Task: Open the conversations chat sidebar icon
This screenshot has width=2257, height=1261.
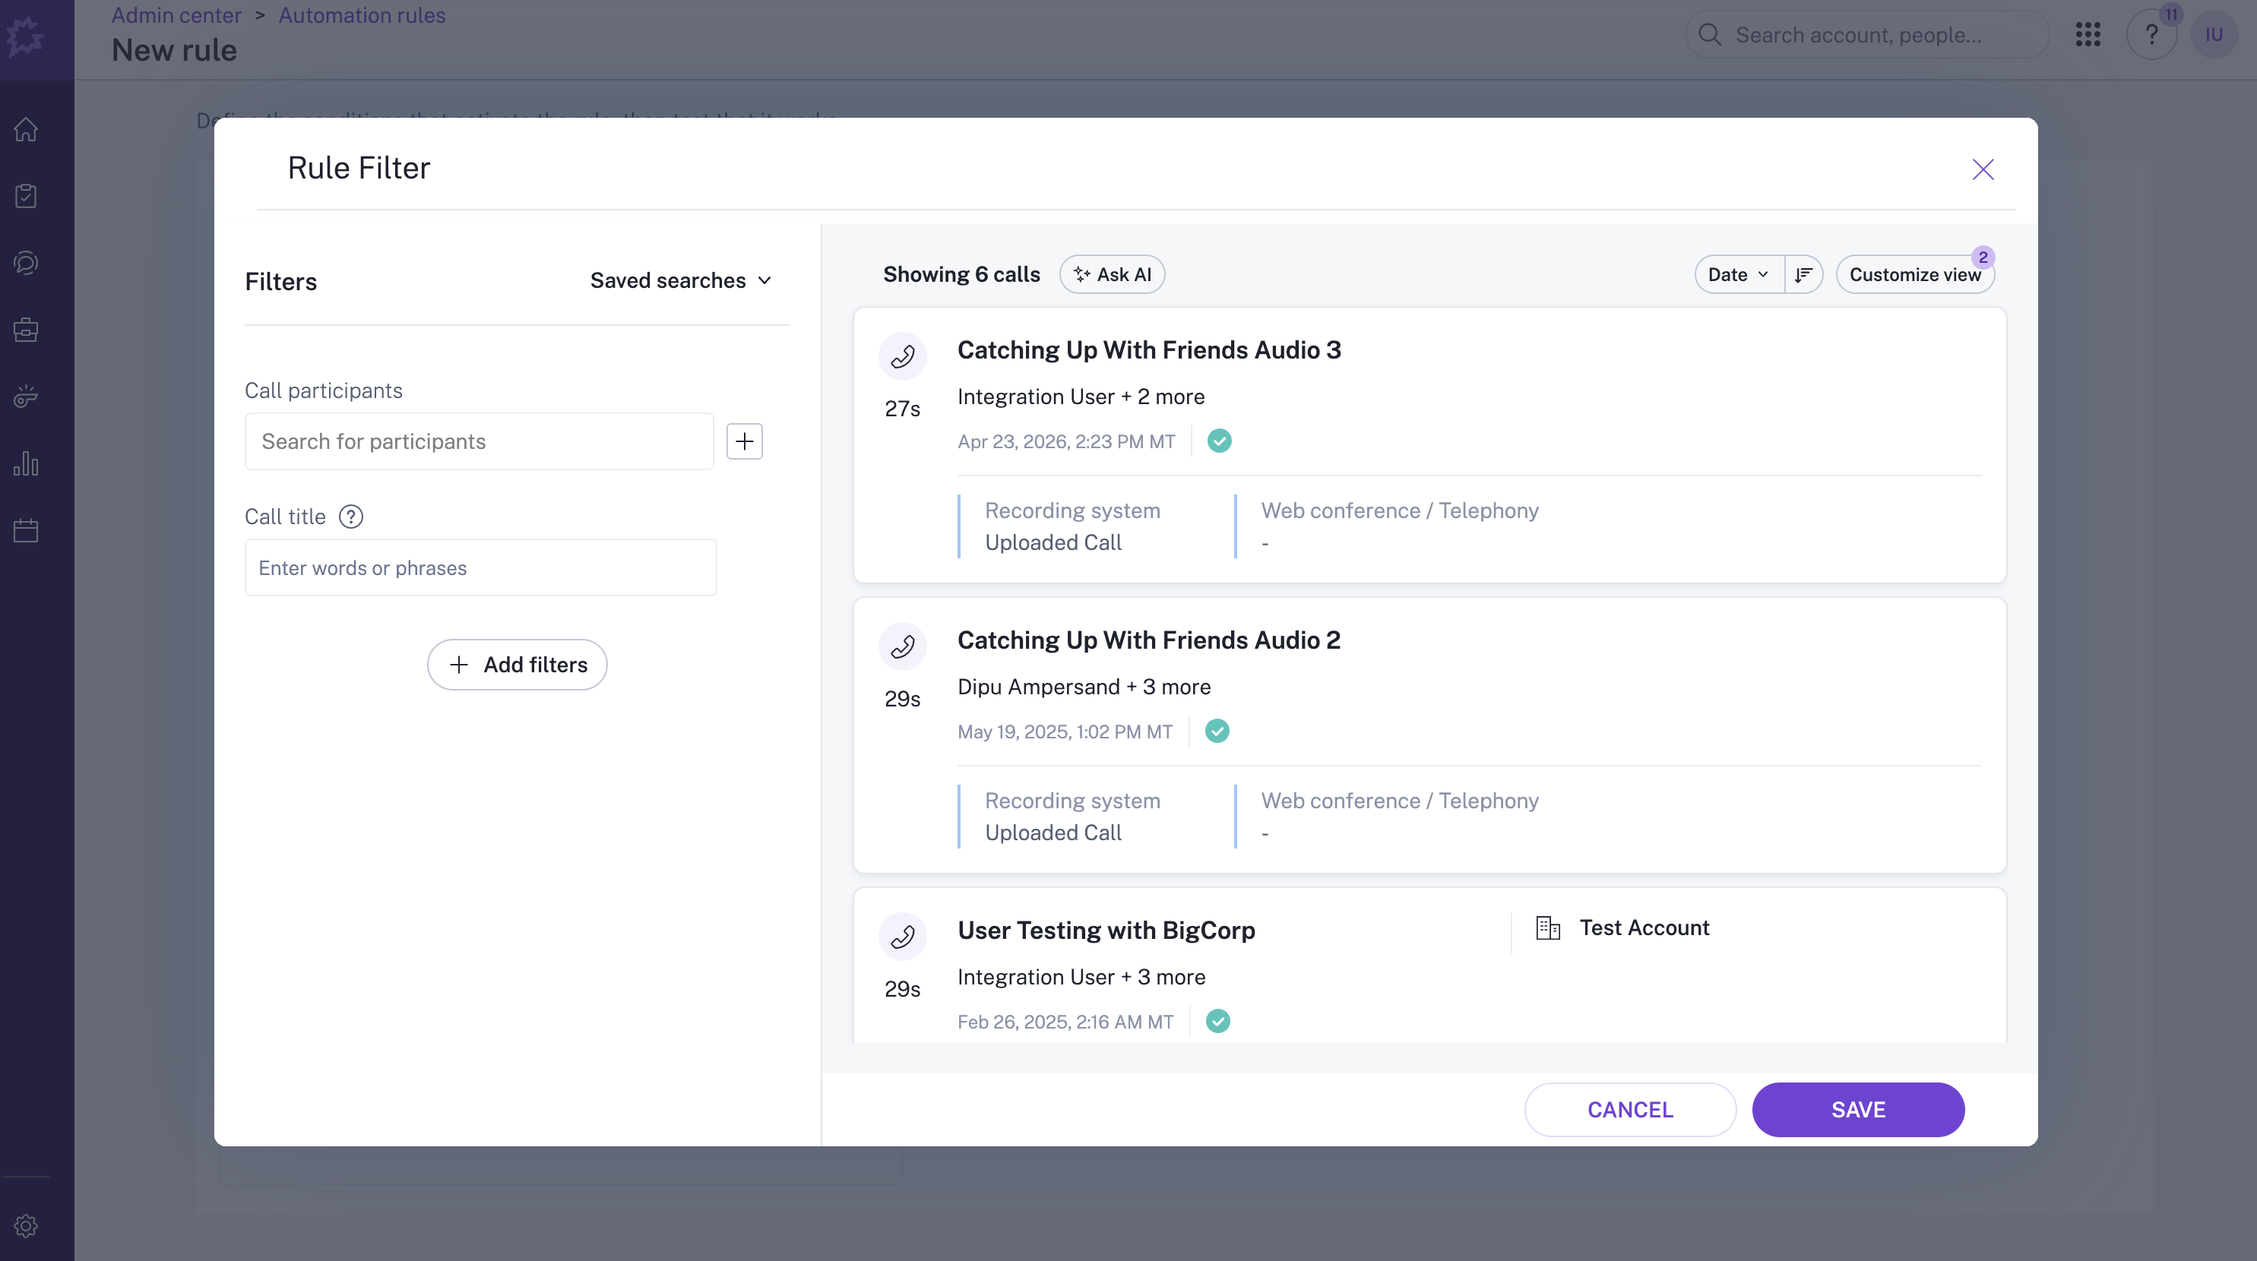Action: click(x=25, y=263)
